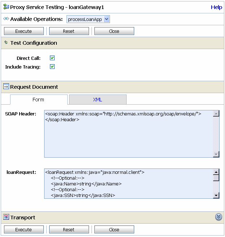This screenshot has height=237, width=225.
Task: Select the Form tab
Action: coord(39,100)
